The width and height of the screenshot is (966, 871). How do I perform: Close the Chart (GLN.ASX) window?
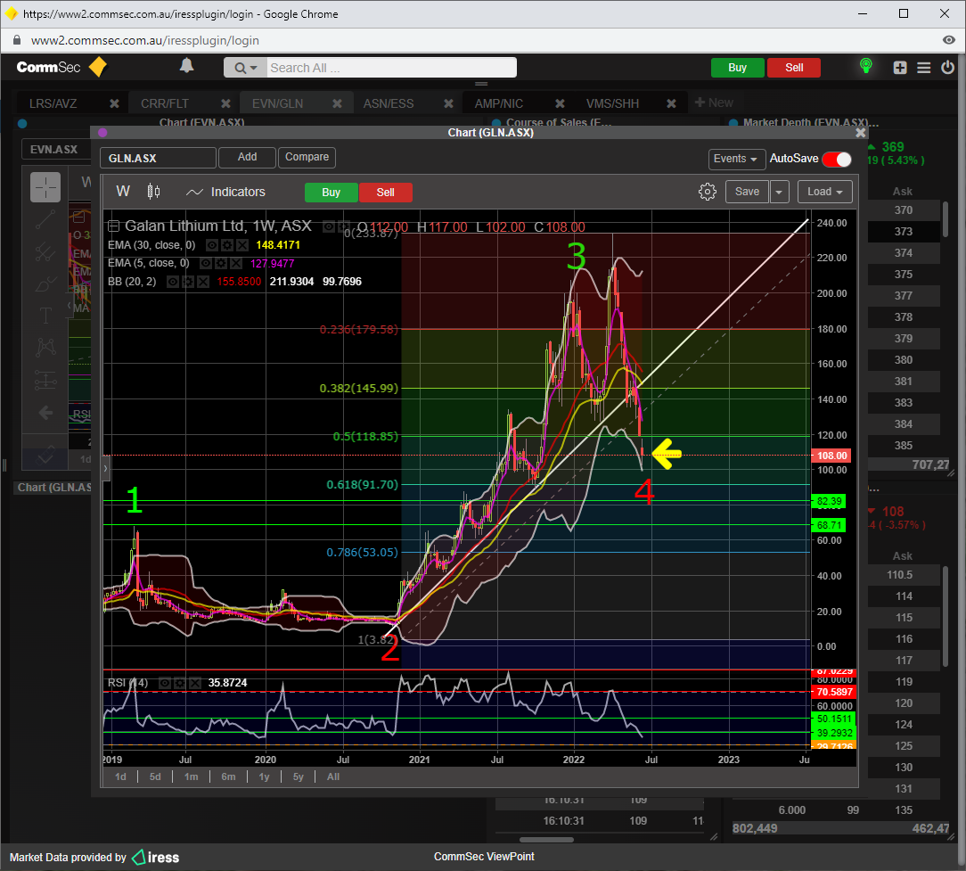[x=861, y=133]
